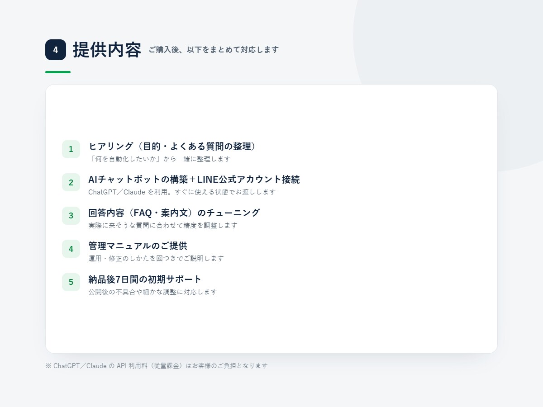
Task: Click the 提供内容 heading
Action: coord(107,50)
